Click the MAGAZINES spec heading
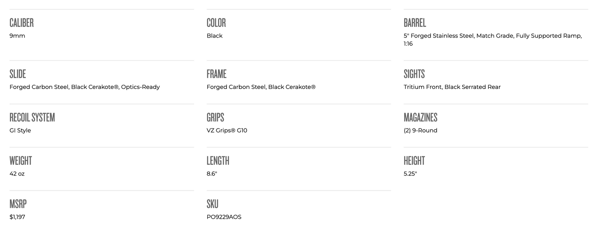Screen dimensions: 591x233 point(420,118)
